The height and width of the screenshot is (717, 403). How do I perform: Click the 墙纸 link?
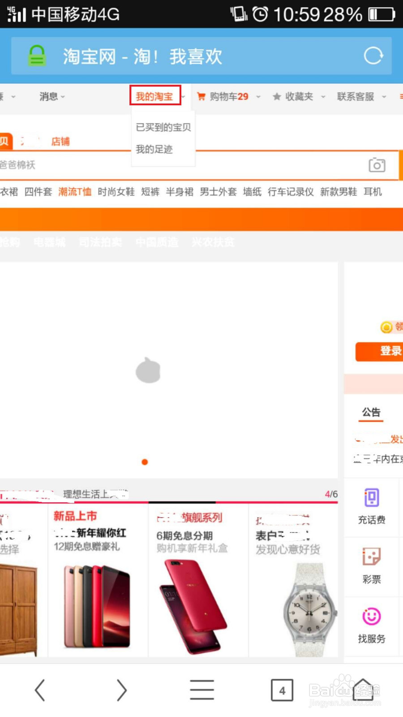(x=252, y=192)
